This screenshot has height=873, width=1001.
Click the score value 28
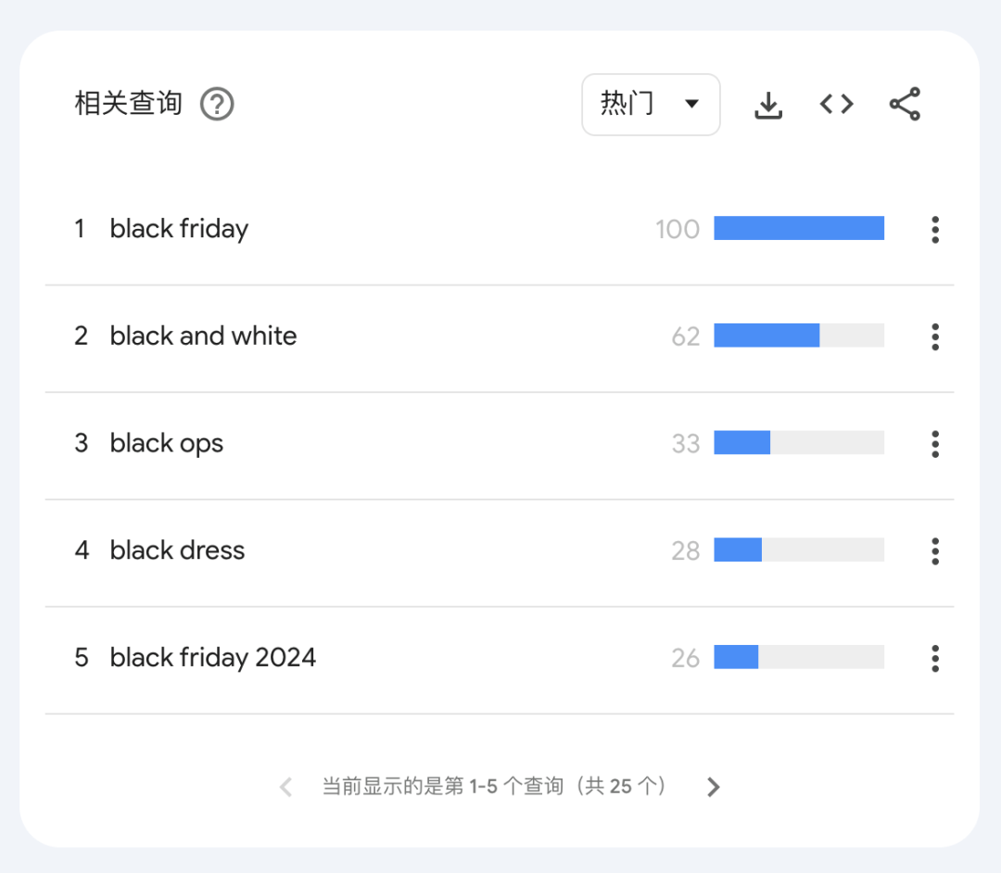pos(686,550)
